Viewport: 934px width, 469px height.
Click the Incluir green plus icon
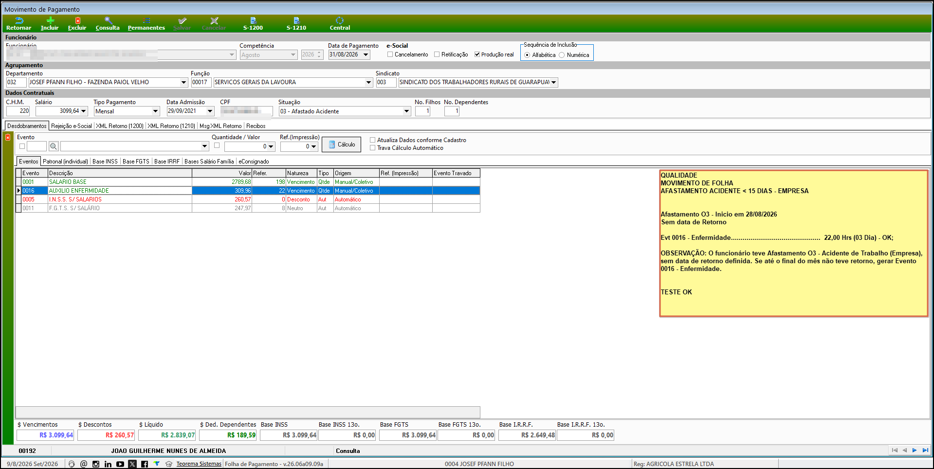click(x=50, y=20)
